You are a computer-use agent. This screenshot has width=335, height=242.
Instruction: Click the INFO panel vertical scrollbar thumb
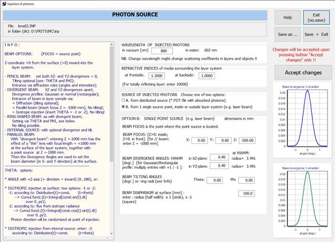click(x=111, y=104)
